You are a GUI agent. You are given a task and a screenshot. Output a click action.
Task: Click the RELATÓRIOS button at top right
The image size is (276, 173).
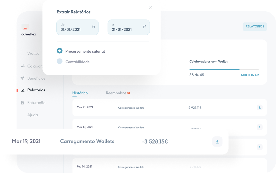pos(255,26)
